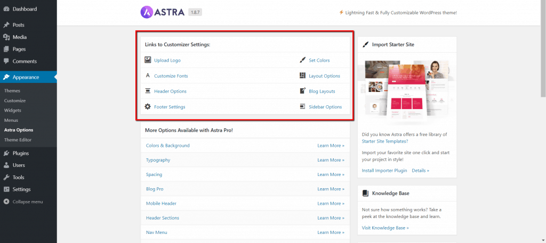Click the Posts pushpin icon
The image size is (546, 243).
coord(6,25)
